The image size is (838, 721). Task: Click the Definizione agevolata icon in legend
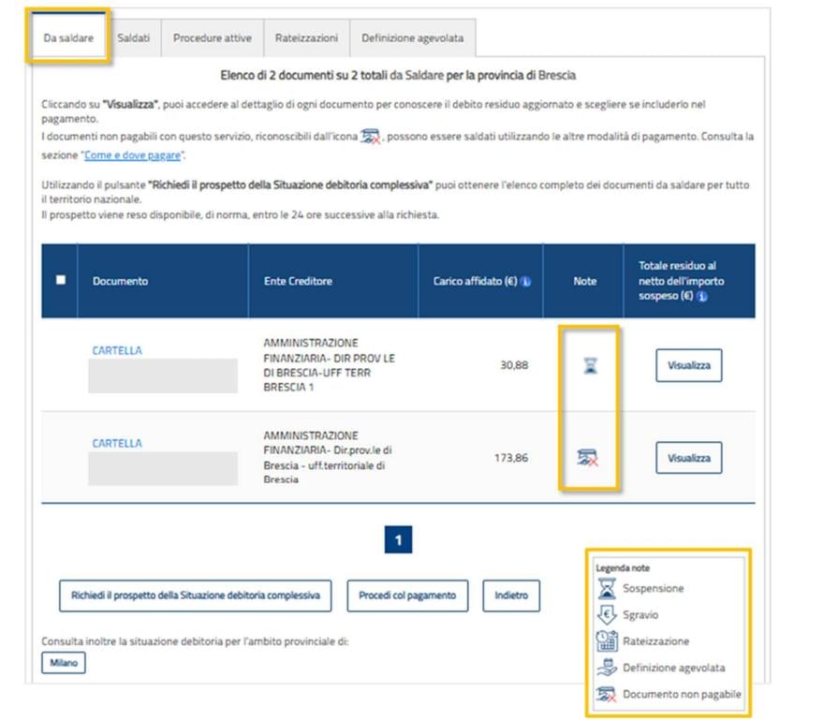[607, 668]
